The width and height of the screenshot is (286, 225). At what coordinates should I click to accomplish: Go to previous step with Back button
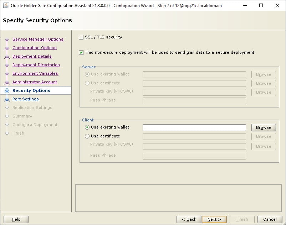click(x=189, y=219)
